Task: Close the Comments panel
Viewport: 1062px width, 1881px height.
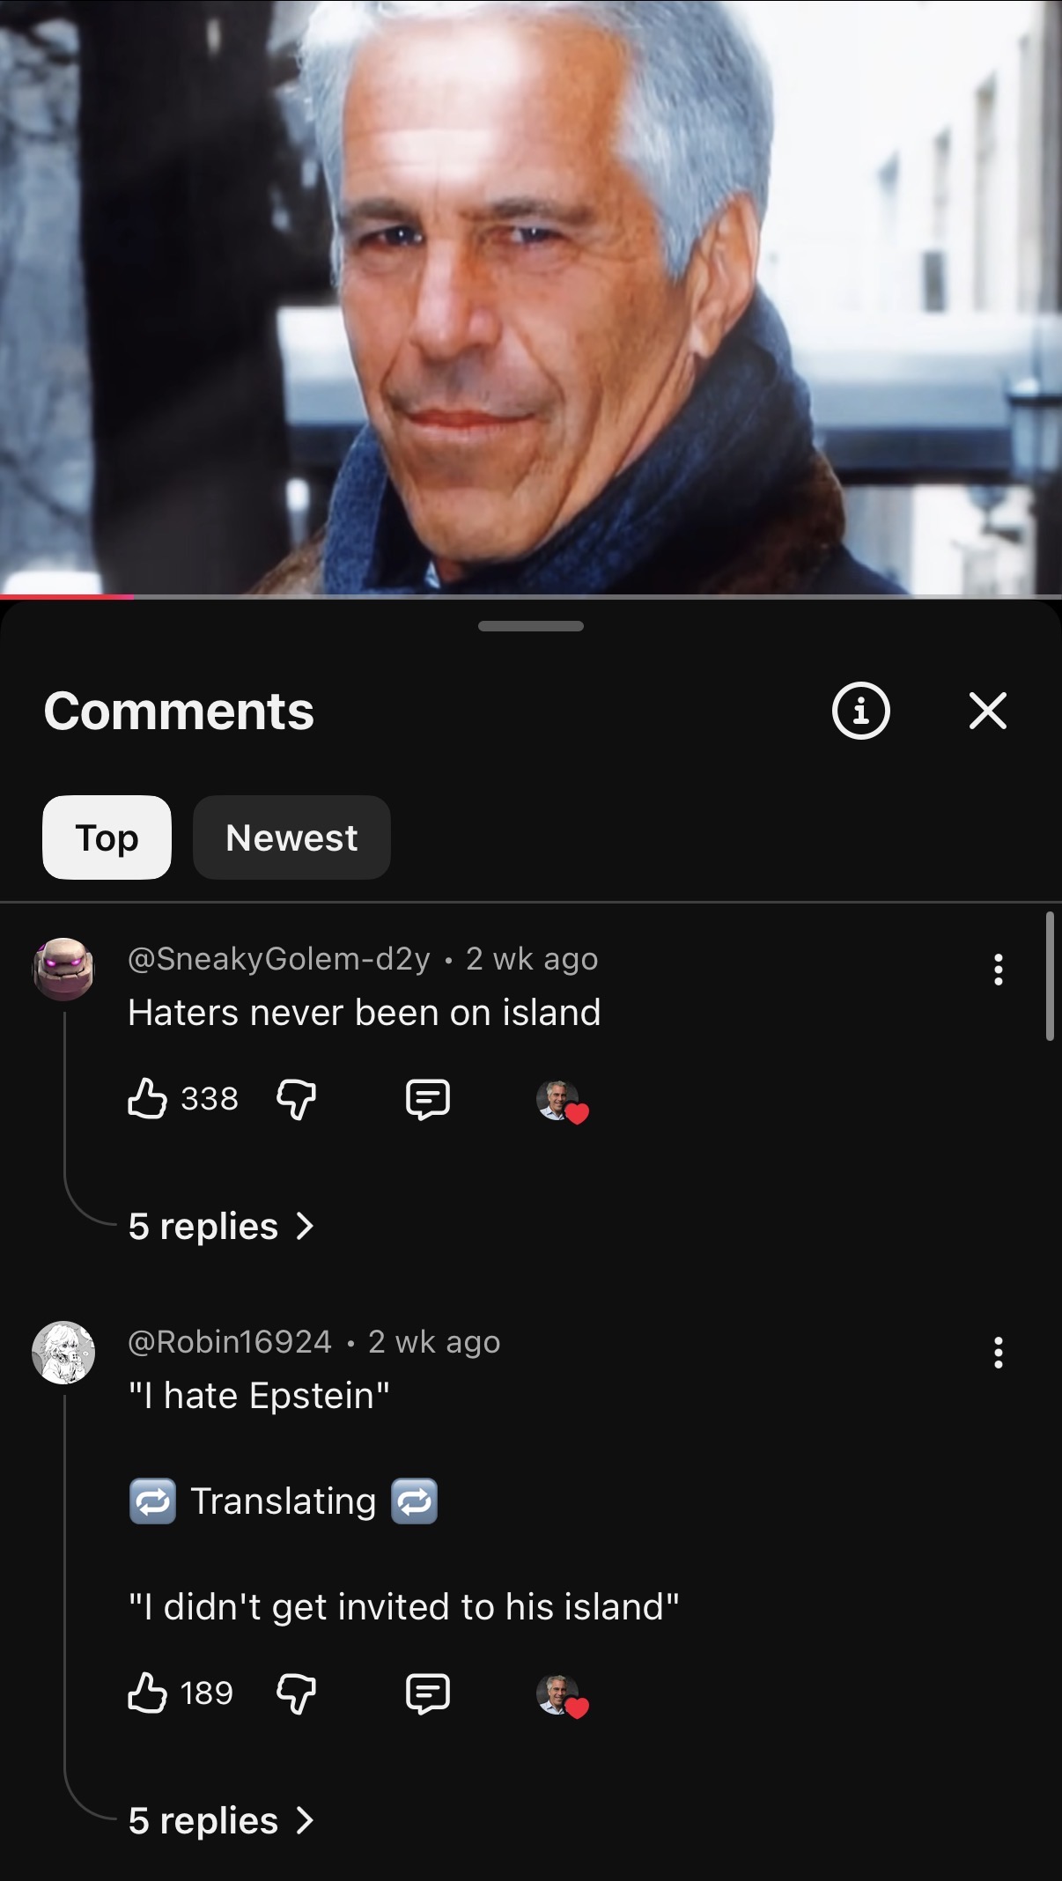Action: pos(988,711)
